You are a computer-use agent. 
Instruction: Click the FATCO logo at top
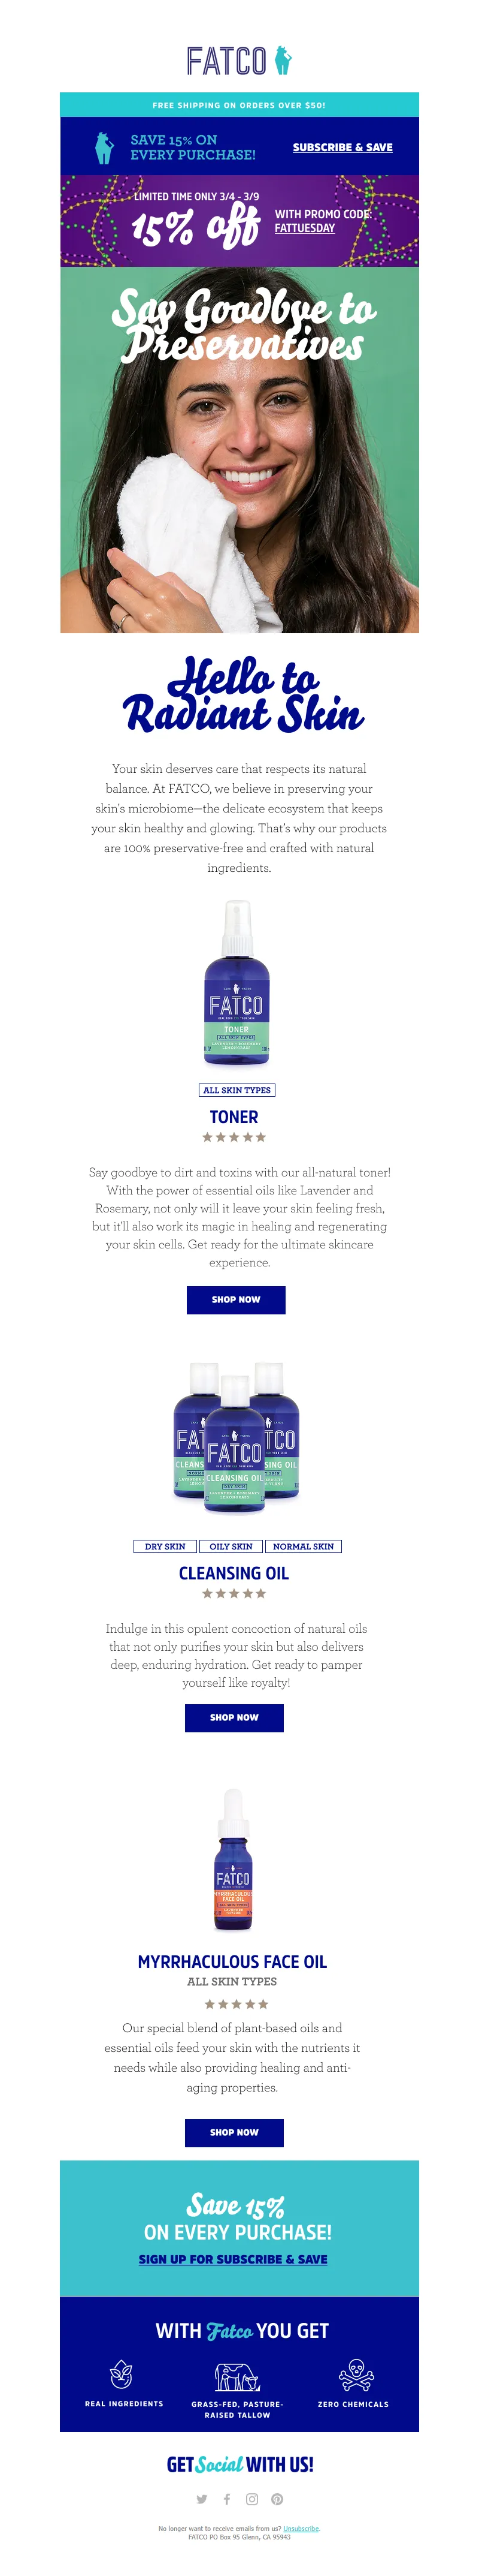(x=238, y=61)
